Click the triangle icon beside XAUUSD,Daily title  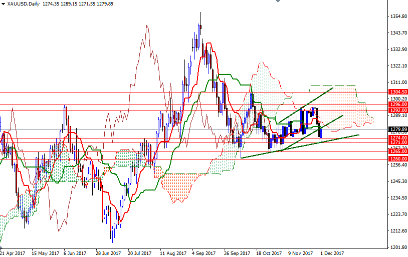pos(3,3)
